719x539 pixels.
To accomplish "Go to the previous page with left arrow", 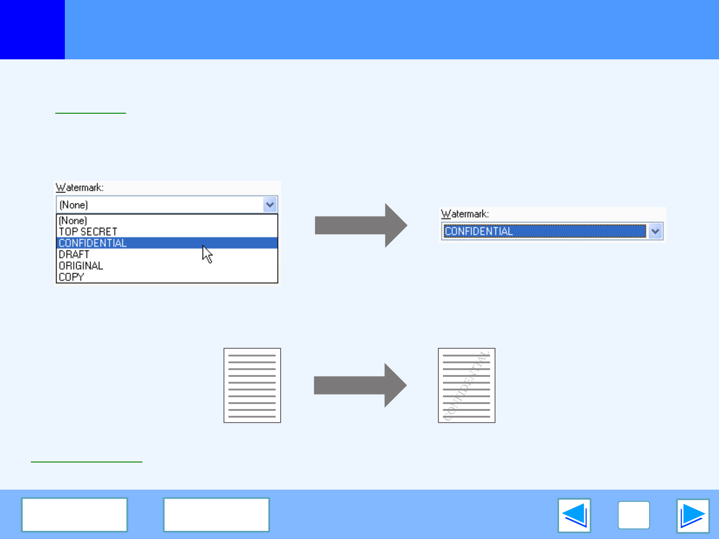I will (574, 515).
